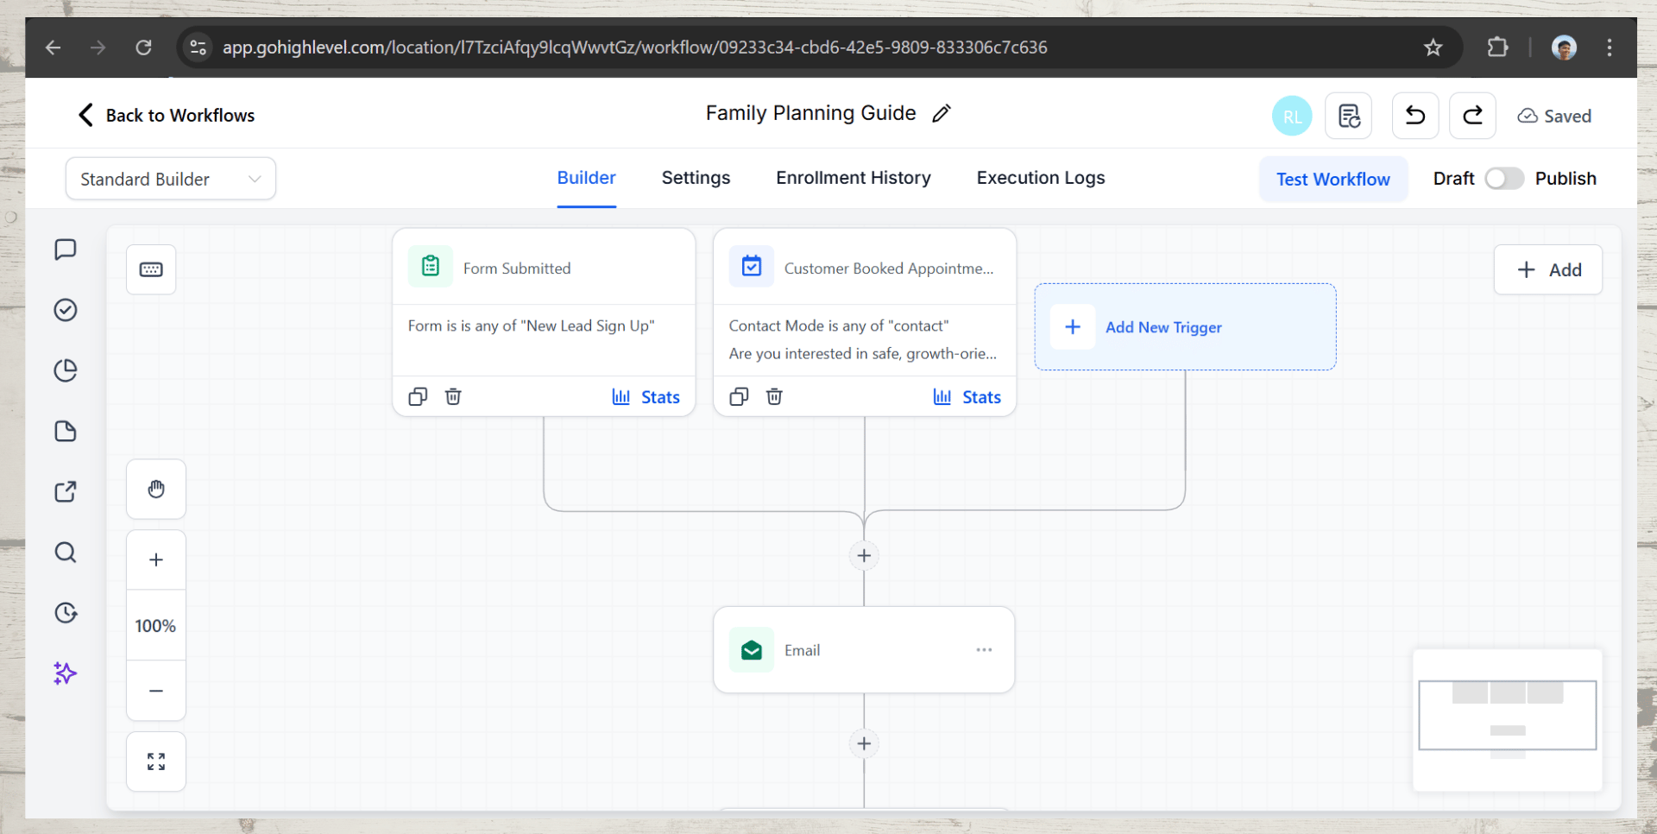Open the Email action three-dot menu

pos(984,650)
